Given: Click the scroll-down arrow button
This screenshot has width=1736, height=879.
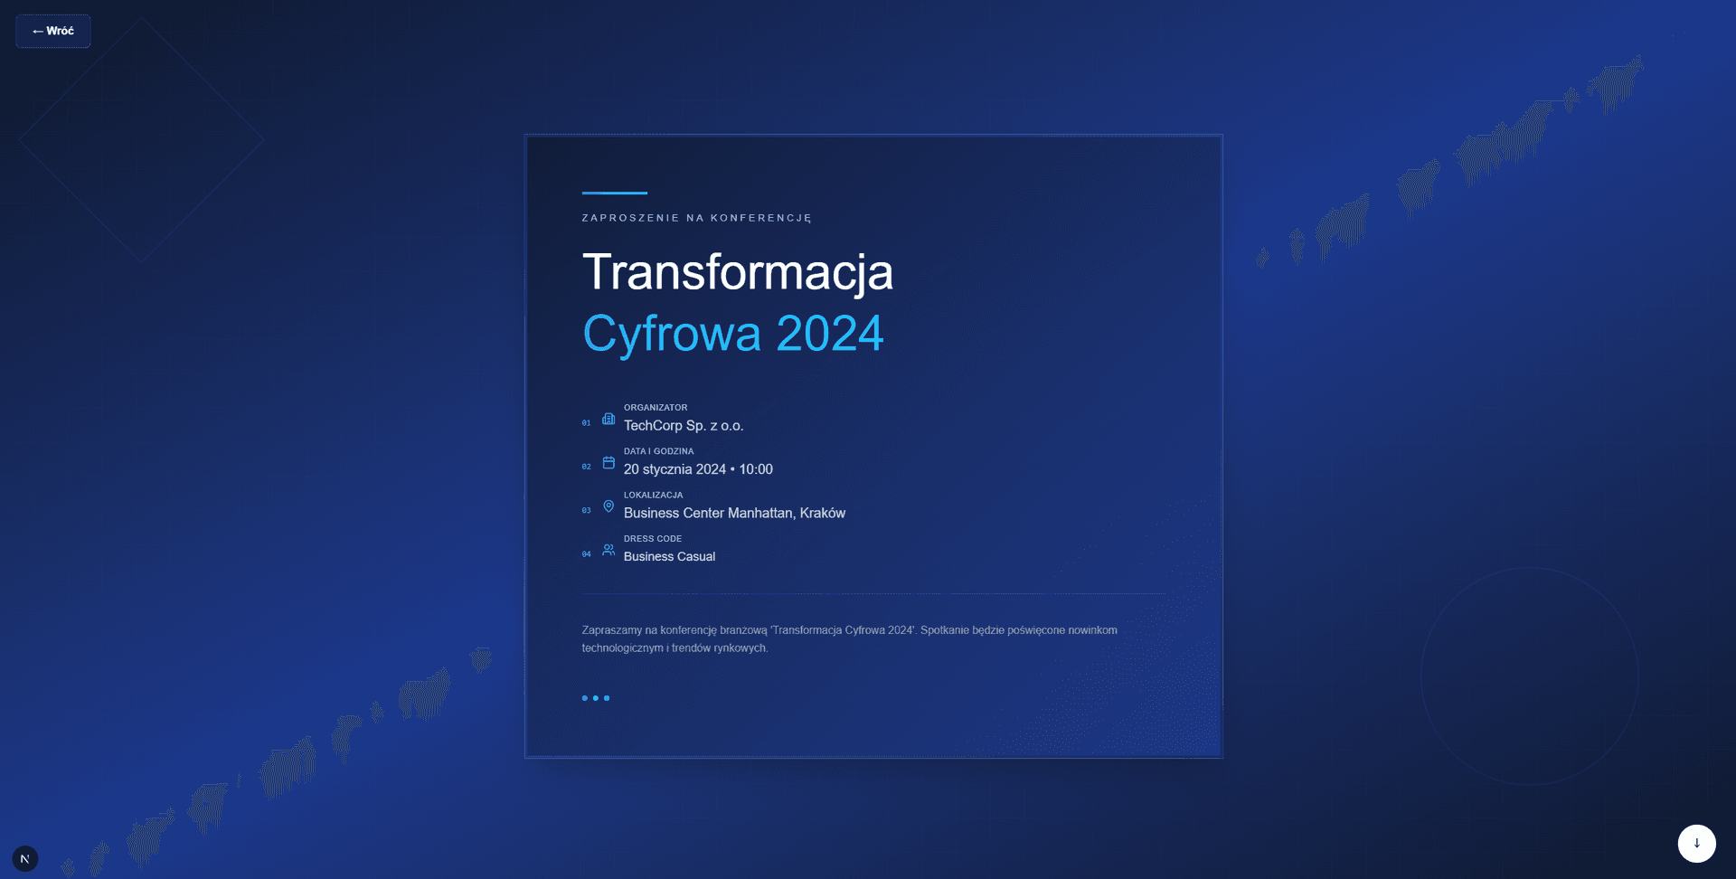Looking at the screenshot, I should point(1696,843).
